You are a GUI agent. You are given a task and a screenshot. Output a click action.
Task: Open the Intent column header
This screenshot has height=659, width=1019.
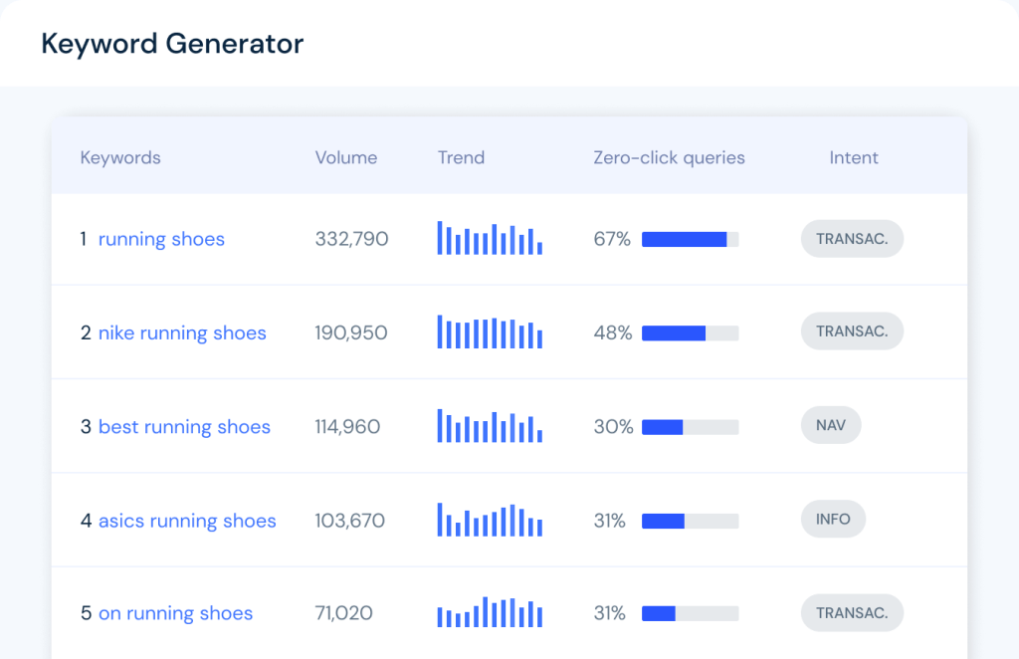(854, 157)
